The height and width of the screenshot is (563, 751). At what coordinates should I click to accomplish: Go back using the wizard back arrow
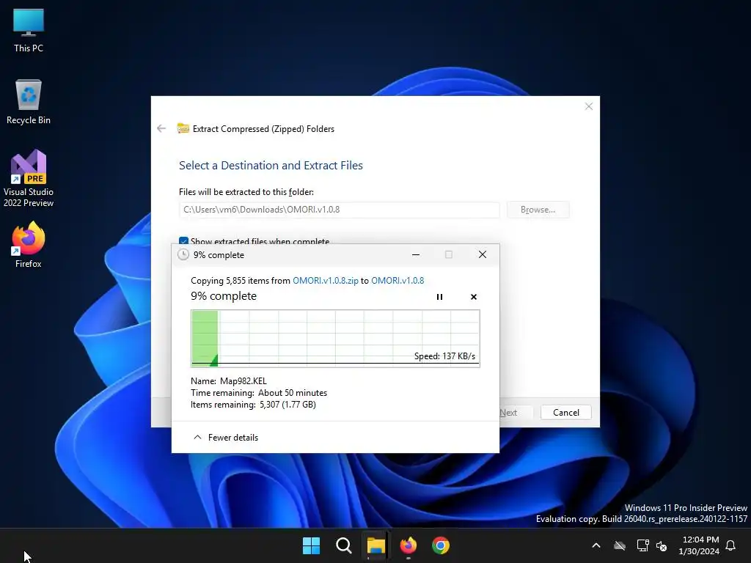pyautogui.click(x=161, y=128)
